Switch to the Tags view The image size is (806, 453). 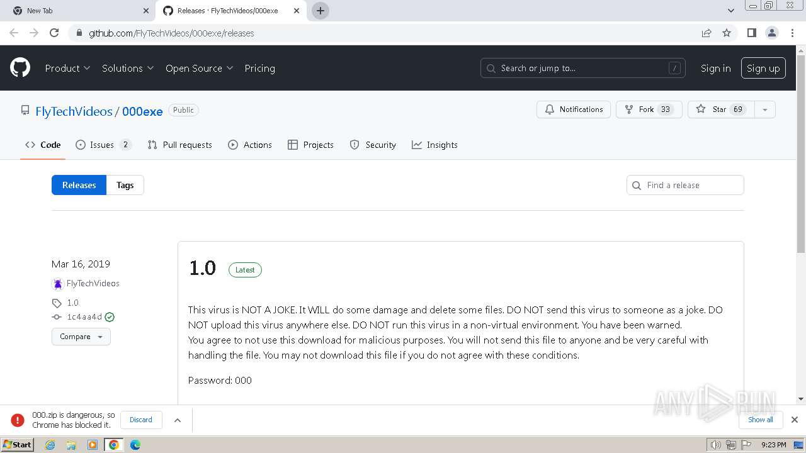pos(125,185)
